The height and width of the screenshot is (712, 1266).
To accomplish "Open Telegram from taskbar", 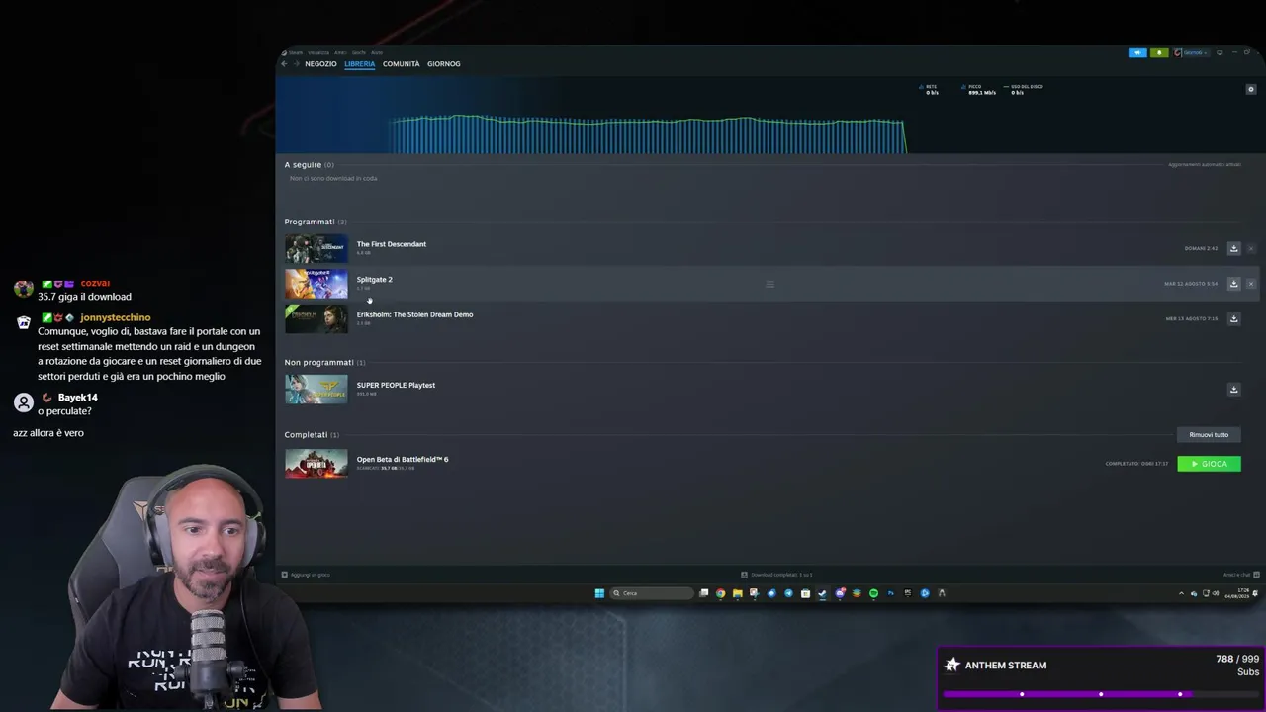I will coord(788,593).
